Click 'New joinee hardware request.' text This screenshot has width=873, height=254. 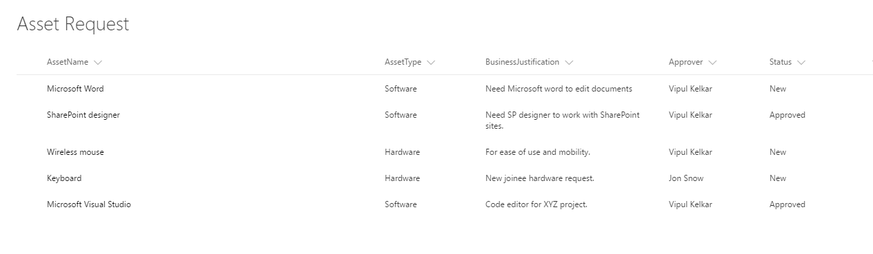[540, 178]
